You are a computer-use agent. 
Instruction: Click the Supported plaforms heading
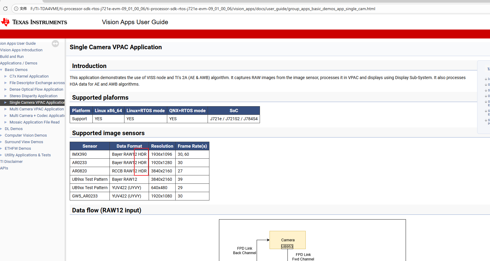[100, 98]
